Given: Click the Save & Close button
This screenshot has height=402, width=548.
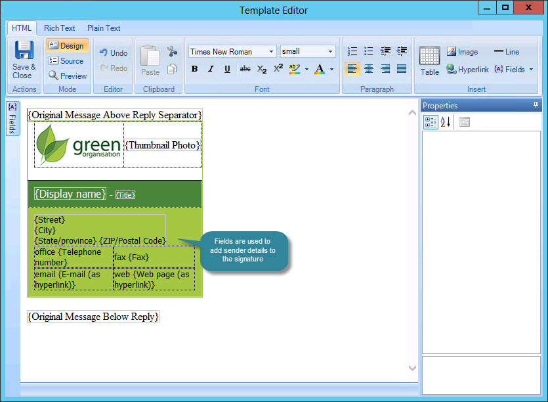Looking at the screenshot, I should (24, 60).
